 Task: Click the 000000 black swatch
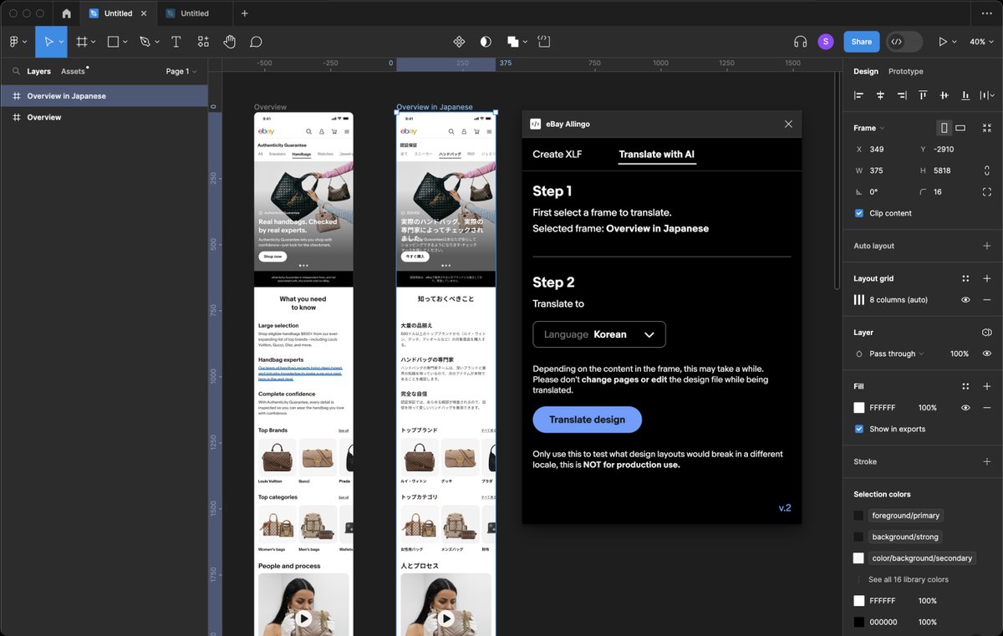click(x=858, y=622)
